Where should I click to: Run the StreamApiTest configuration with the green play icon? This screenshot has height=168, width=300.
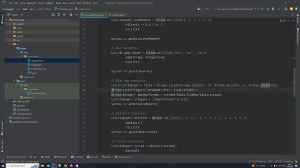tap(262, 9)
